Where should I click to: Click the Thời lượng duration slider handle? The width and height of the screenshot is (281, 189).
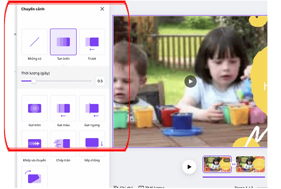coord(34,81)
